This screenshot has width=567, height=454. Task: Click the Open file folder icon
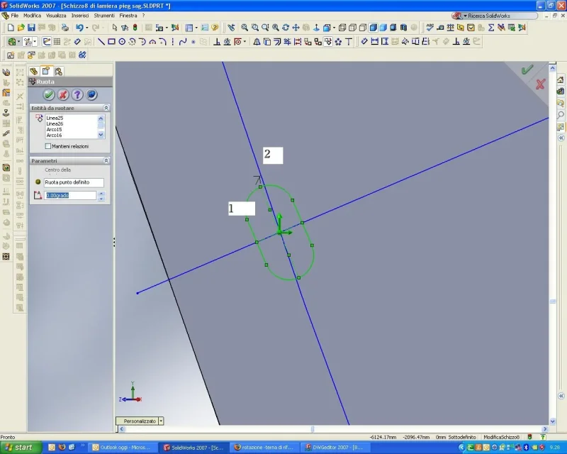point(21,28)
